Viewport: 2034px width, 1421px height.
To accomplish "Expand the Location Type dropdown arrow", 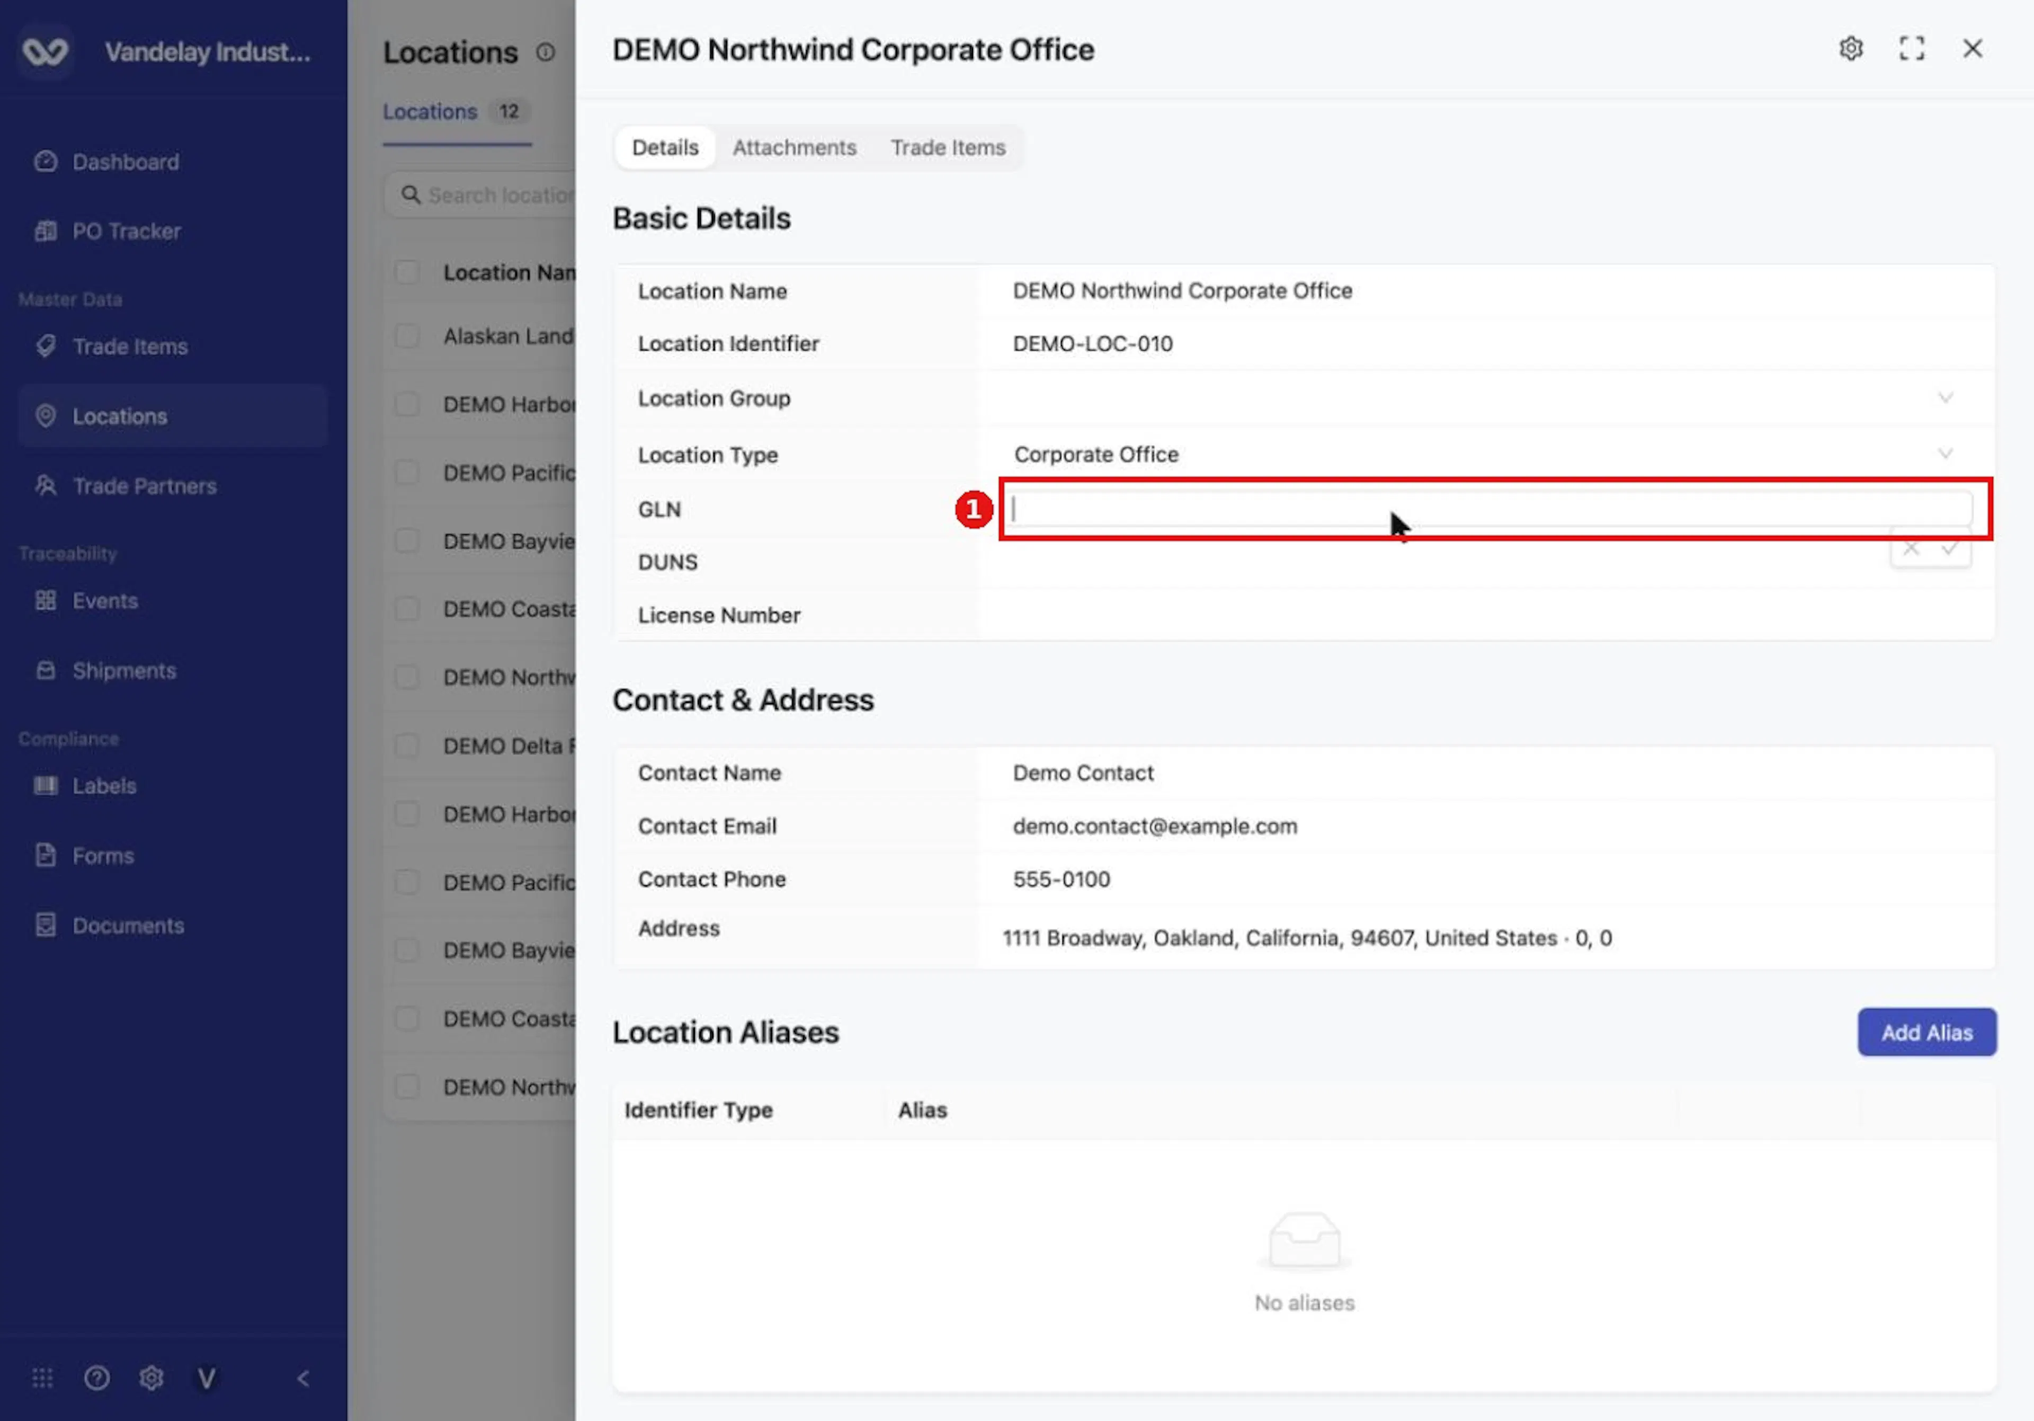I will (x=1944, y=454).
